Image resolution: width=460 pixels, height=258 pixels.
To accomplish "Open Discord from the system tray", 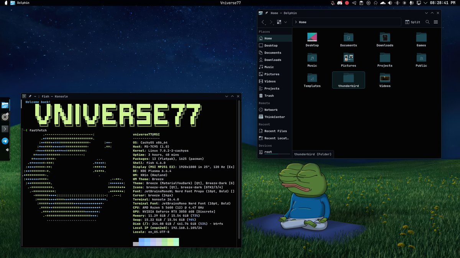I will tap(340, 3).
